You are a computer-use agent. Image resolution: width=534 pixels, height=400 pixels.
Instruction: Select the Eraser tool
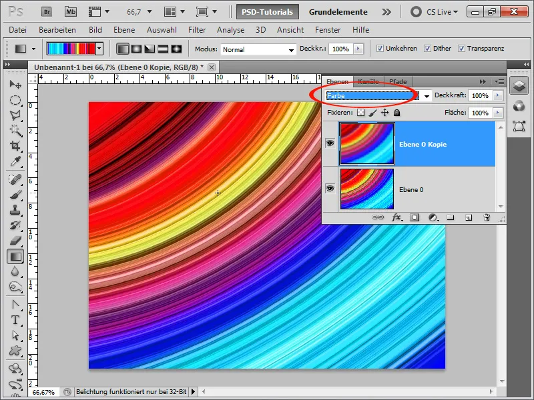tap(15, 241)
